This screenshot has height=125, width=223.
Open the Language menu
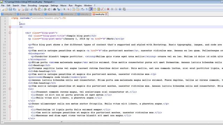tap(44, 6)
